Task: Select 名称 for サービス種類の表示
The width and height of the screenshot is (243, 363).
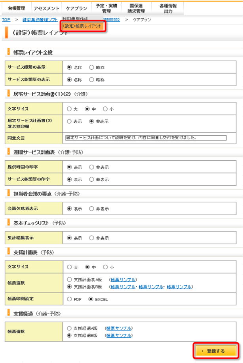Action: click(x=69, y=67)
